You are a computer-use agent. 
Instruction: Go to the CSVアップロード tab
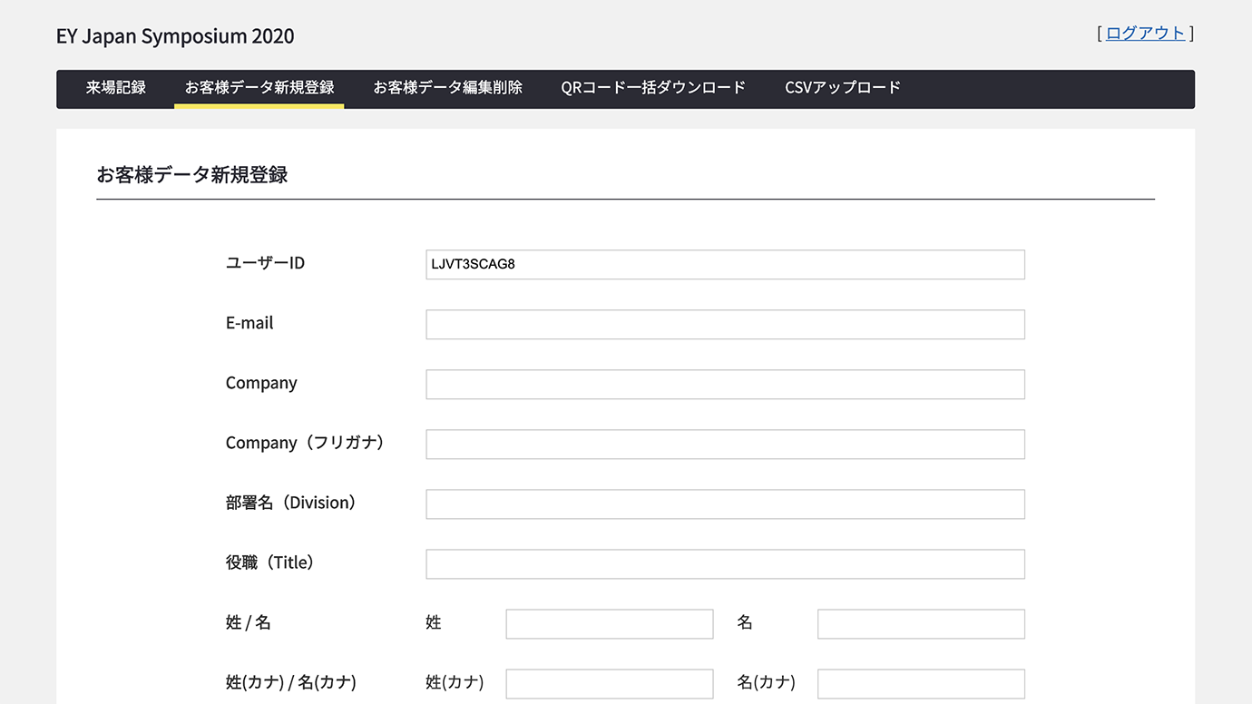click(x=843, y=88)
